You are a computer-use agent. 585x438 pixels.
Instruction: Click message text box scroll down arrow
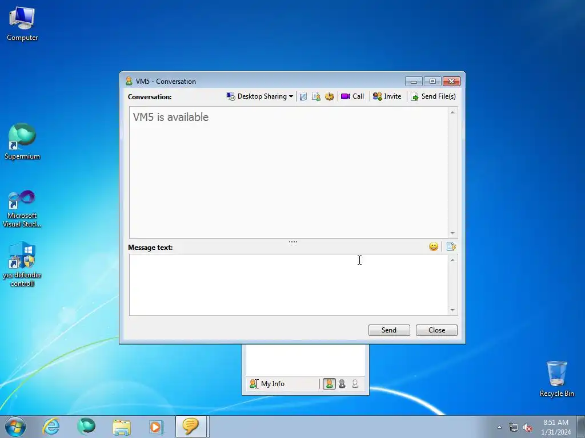[452, 310]
